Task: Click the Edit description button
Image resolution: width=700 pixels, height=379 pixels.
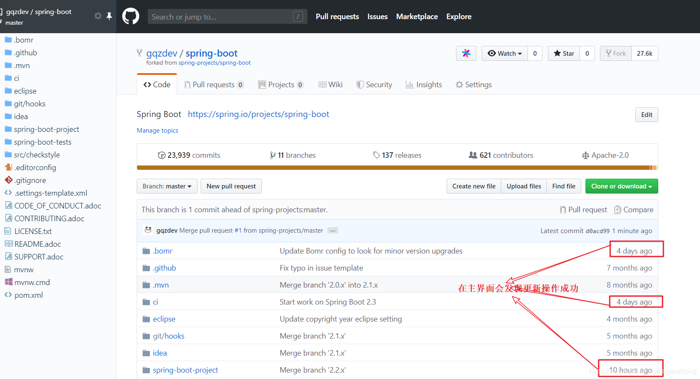Action: [646, 114]
